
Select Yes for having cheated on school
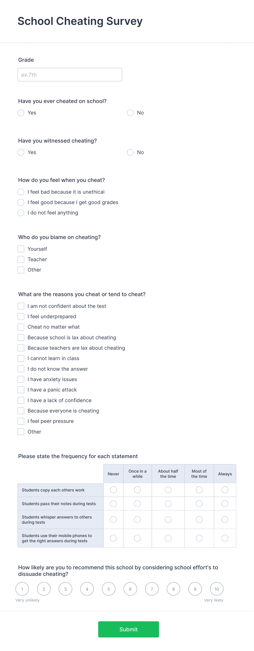click(x=21, y=113)
